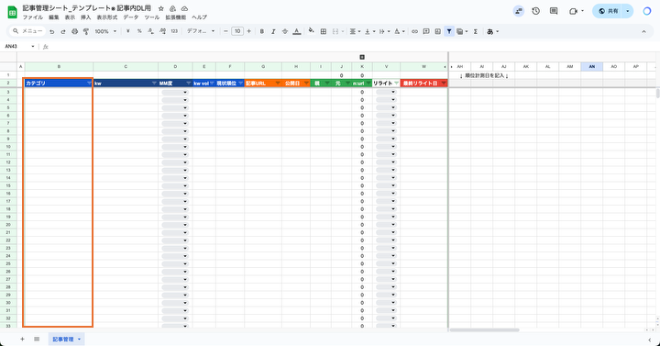This screenshot has width=660, height=346.
Task: Open the カテゴリ column filter dropdown
Action: (89, 84)
